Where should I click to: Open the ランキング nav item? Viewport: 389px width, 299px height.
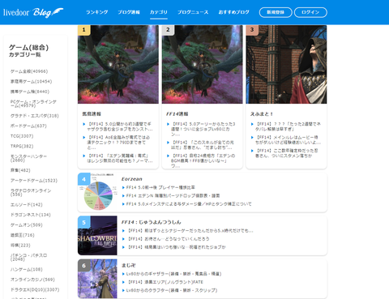[x=96, y=12]
